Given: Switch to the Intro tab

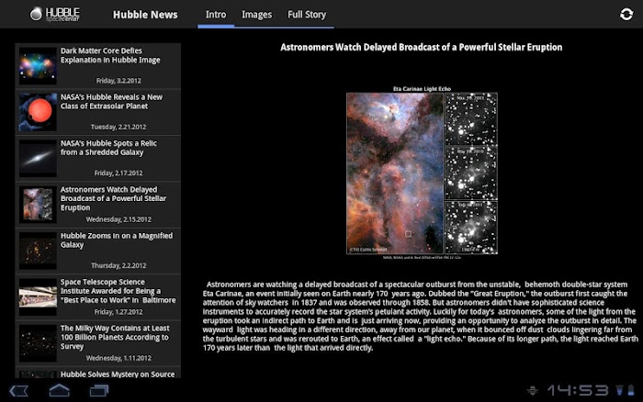Looking at the screenshot, I should [x=216, y=15].
